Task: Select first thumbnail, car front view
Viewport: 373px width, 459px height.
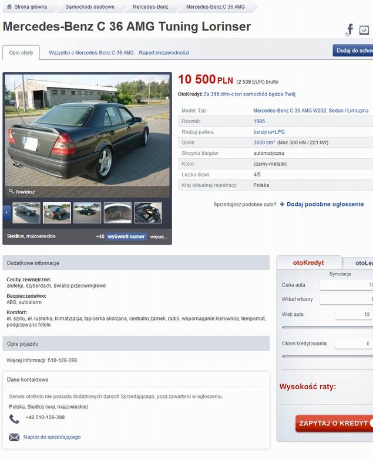Action: pos(26,213)
